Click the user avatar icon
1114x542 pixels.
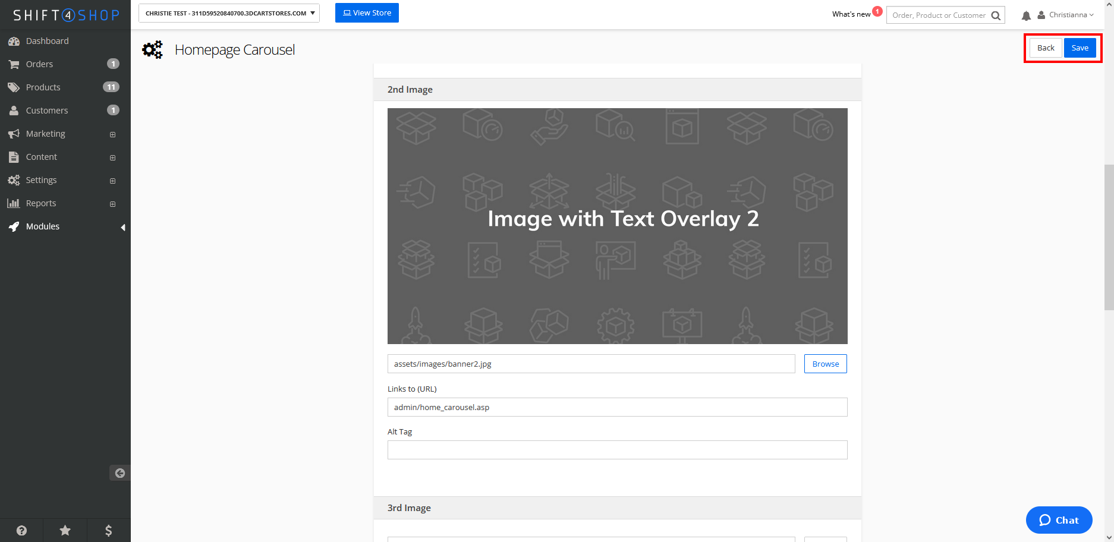coord(1041,15)
